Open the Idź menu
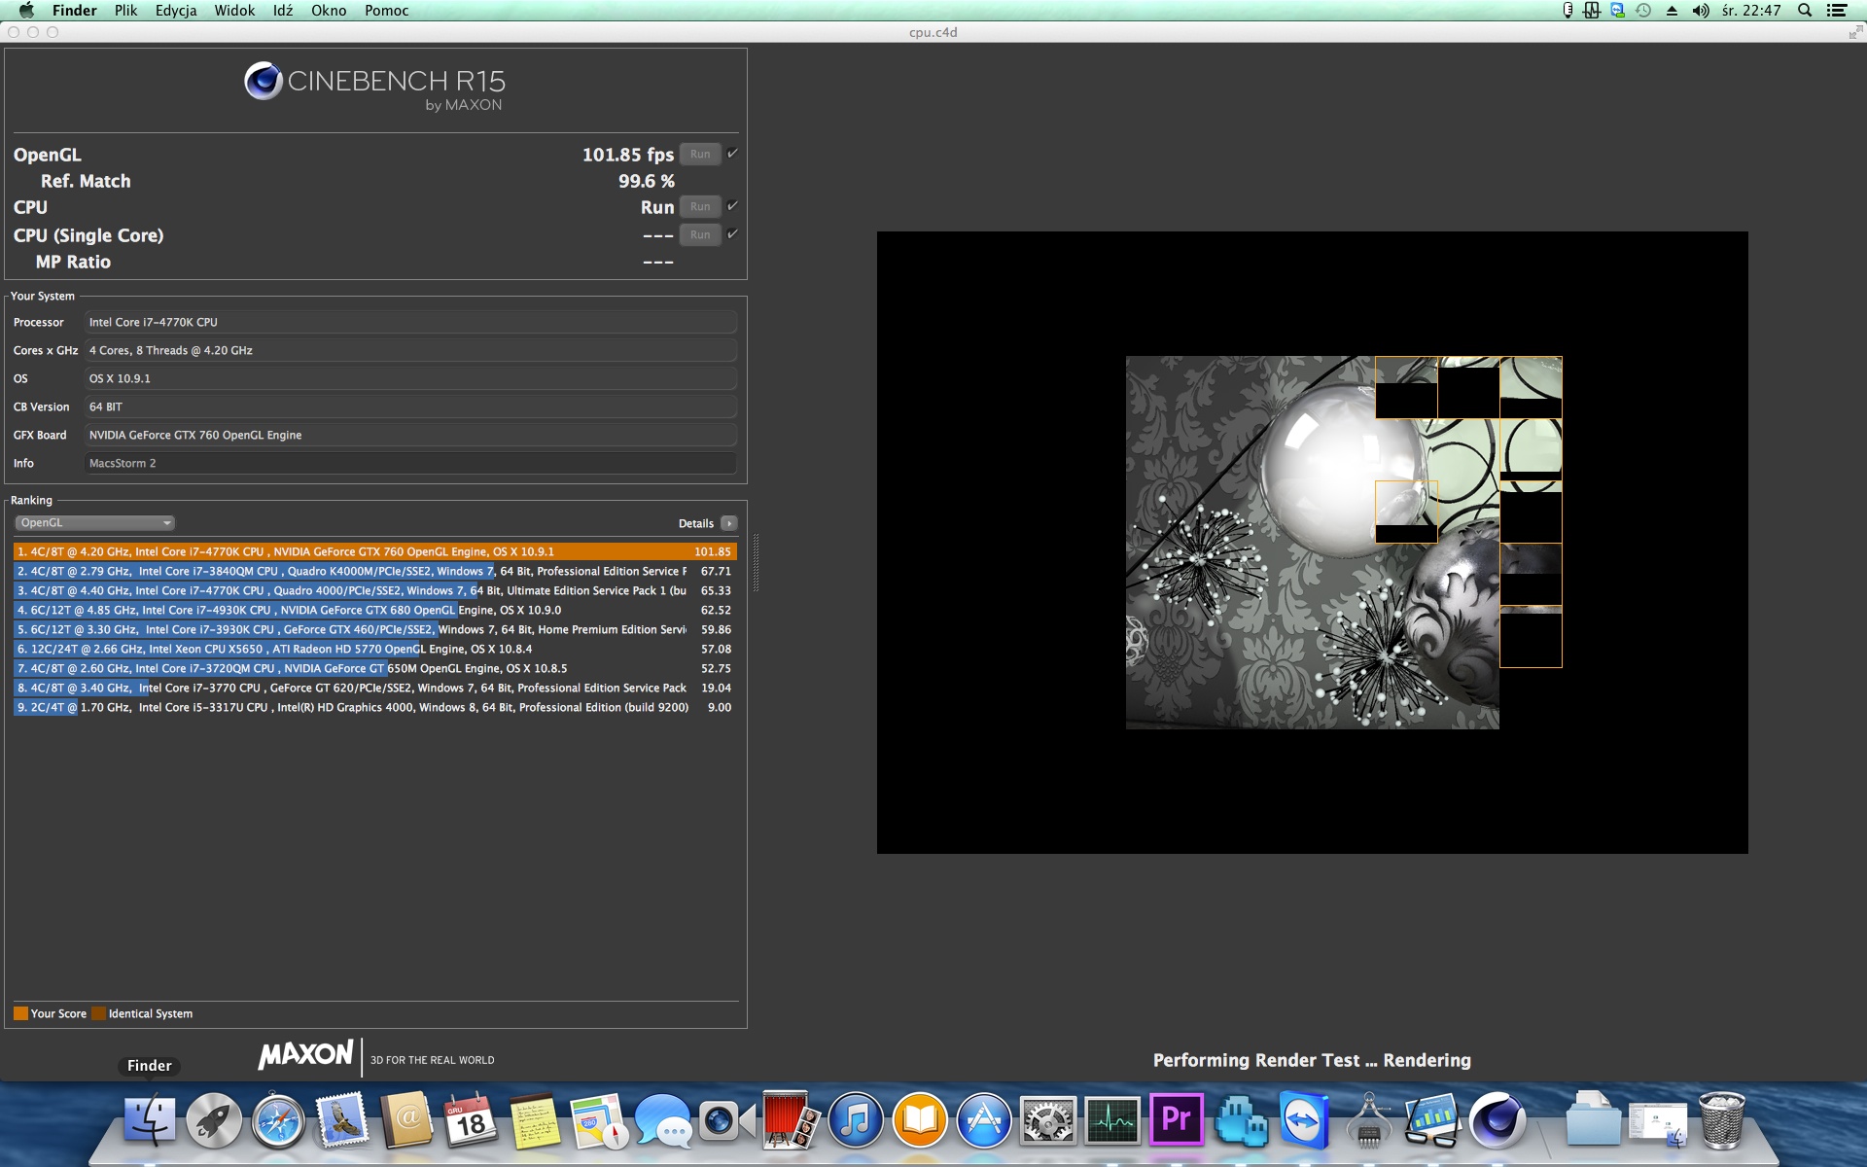1867x1167 pixels. [283, 11]
